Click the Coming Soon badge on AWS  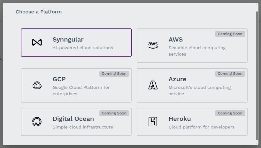[x=230, y=34]
